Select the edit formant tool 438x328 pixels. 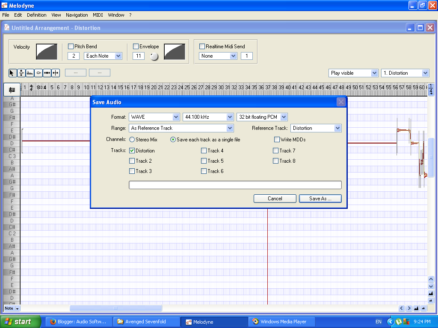[30, 73]
